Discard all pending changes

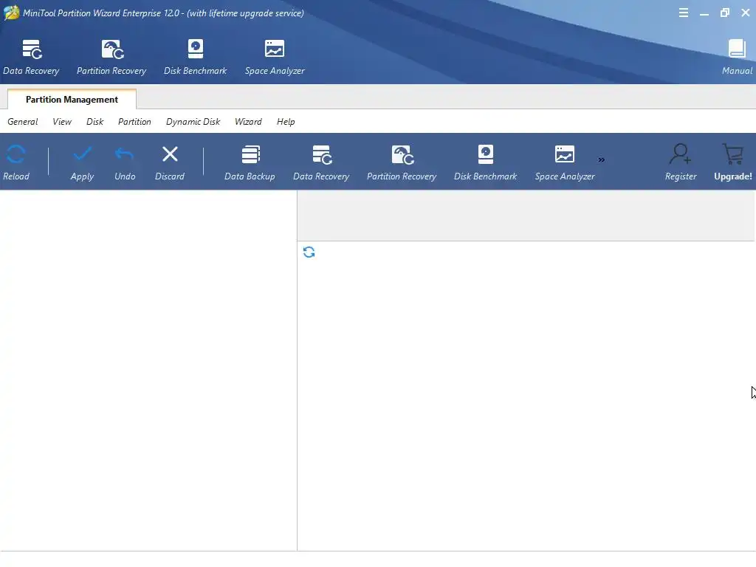pyautogui.click(x=170, y=162)
